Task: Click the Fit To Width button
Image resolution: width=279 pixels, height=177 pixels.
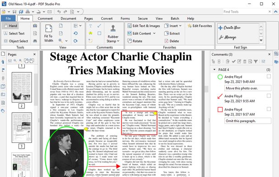Action: (x=49, y=33)
